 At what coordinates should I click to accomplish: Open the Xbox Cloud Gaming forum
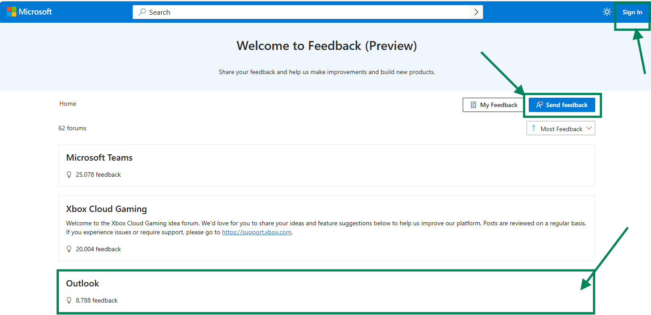[327, 228]
